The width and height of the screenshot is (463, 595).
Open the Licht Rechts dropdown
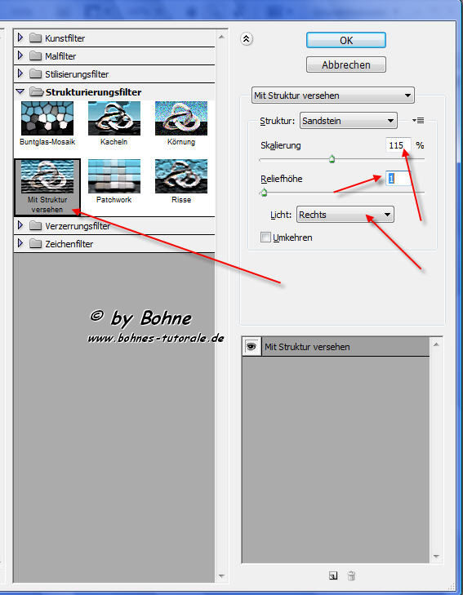345,215
